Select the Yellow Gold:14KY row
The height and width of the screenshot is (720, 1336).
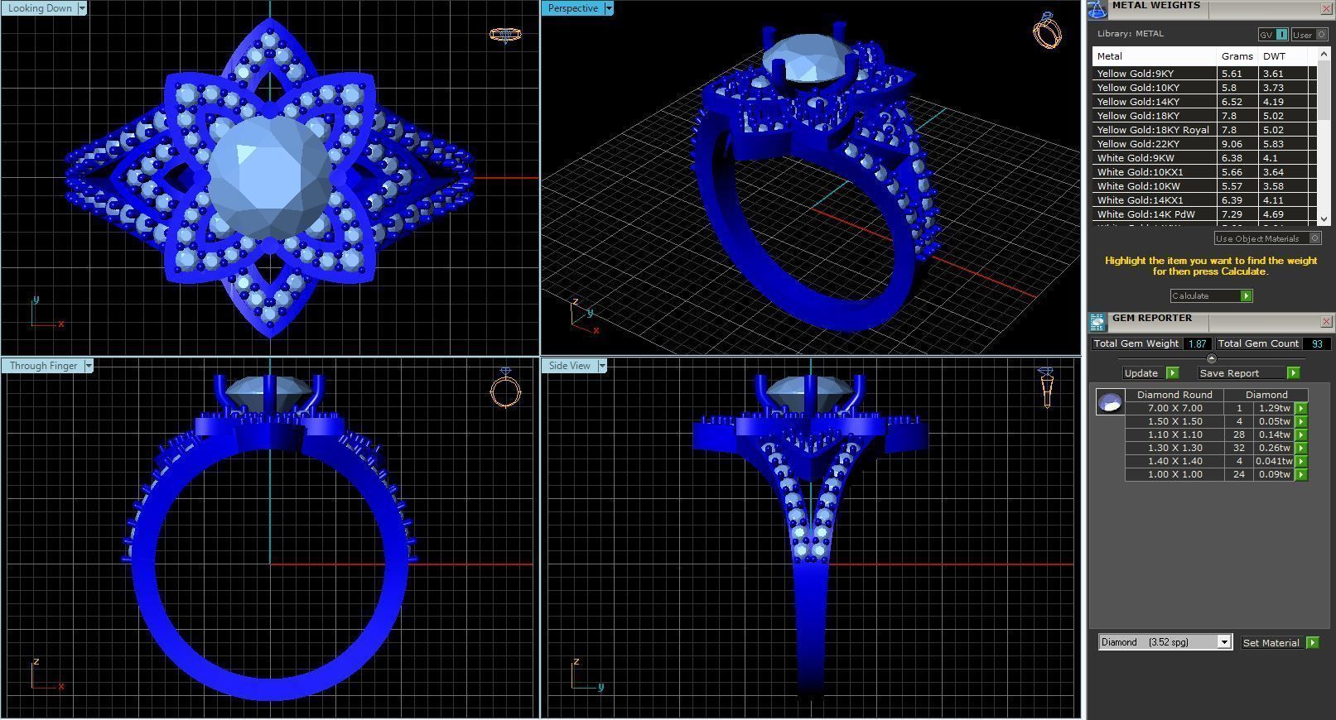(1204, 102)
